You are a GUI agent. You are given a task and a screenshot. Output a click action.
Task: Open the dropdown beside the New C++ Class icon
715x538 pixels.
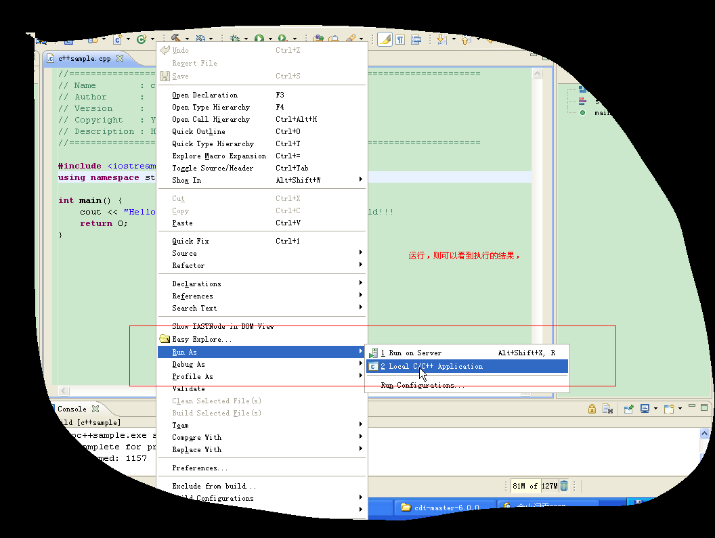[128, 39]
